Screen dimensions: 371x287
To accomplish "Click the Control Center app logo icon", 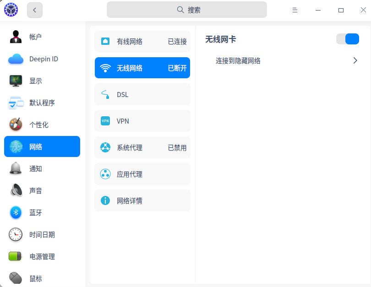I will 11,10.
